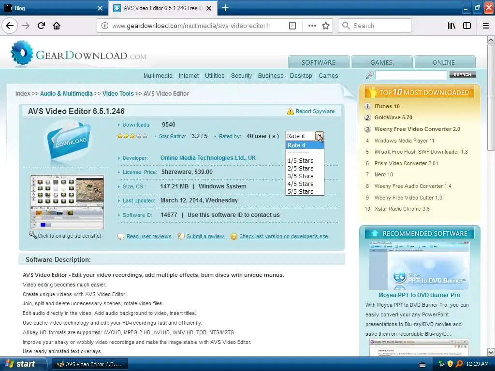This screenshot has width=495, height=371.
Task: Click the browser Search box
Action: [x=375, y=26]
